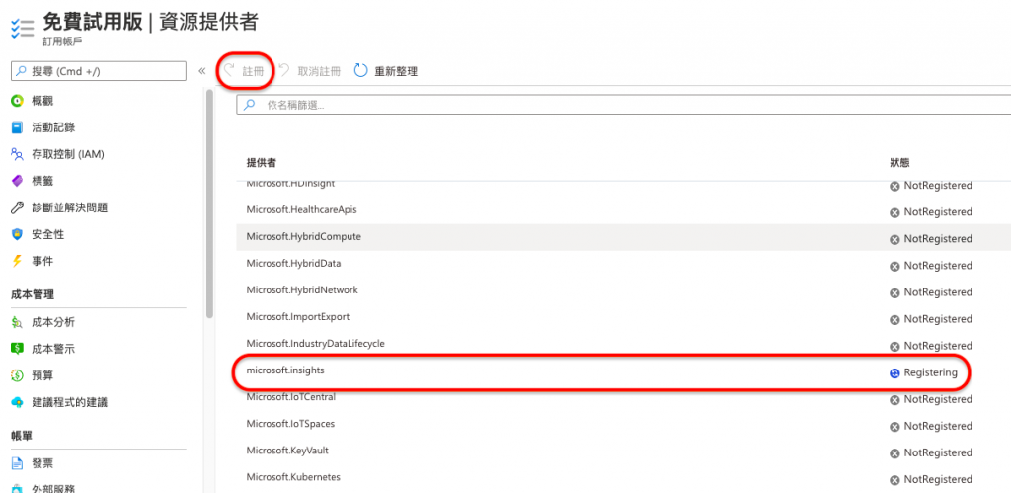This screenshot has height=493, width=1011.
Task: Open 存取控制 (IAM) menu item
Action: click(68, 154)
